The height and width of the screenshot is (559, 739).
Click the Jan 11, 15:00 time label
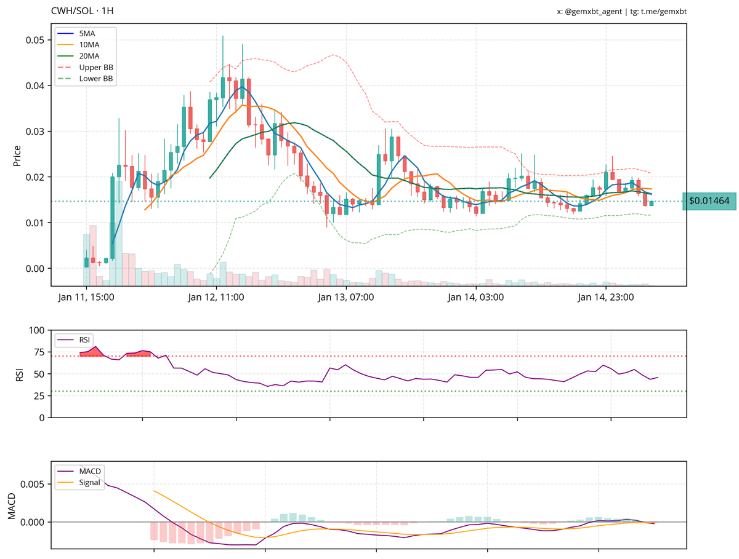click(86, 298)
